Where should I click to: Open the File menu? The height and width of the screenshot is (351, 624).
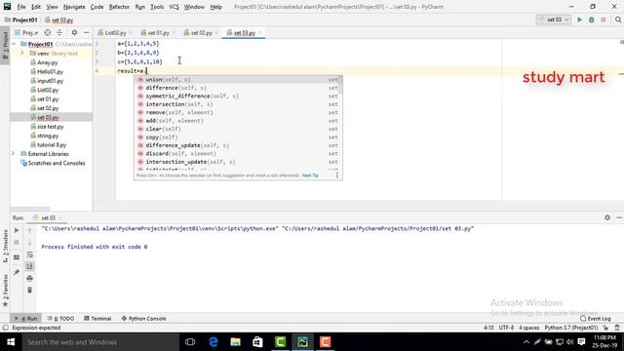point(21,7)
